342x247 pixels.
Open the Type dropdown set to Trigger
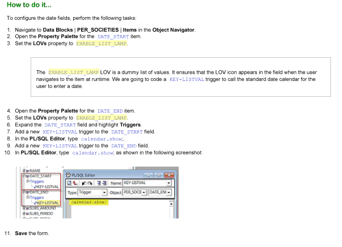pyautogui.click(x=104, y=193)
